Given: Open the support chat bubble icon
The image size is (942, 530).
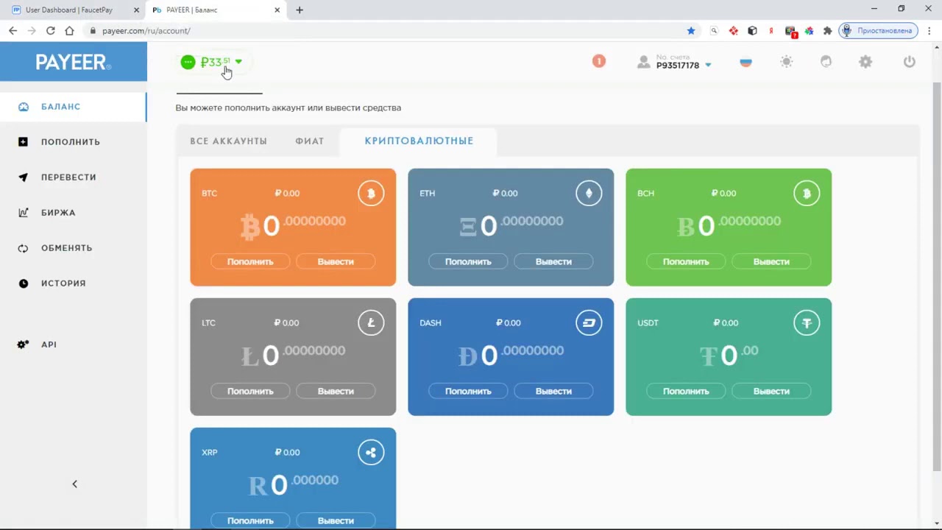Looking at the screenshot, I should coord(826,62).
